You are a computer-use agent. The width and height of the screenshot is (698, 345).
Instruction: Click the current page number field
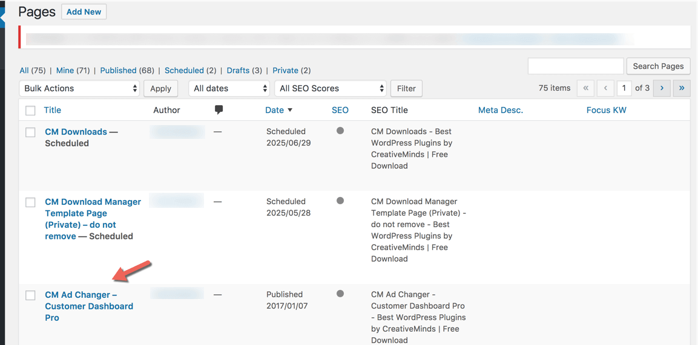624,88
